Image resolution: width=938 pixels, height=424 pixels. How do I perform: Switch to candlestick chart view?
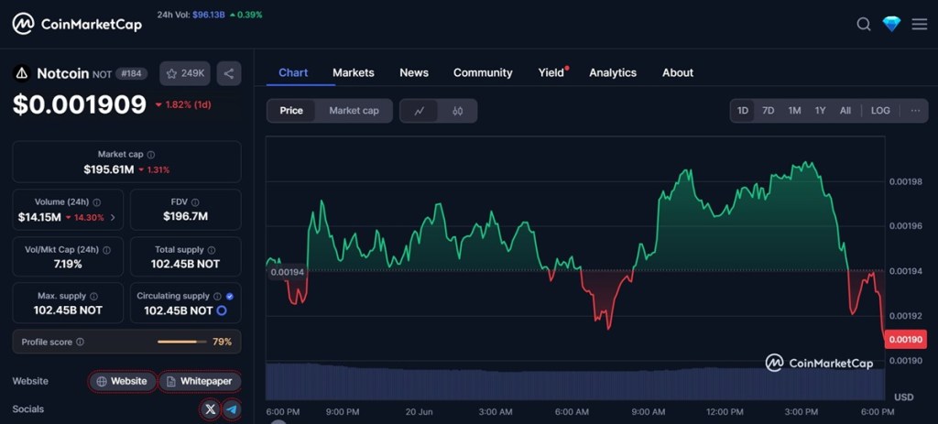pos(458,111)
